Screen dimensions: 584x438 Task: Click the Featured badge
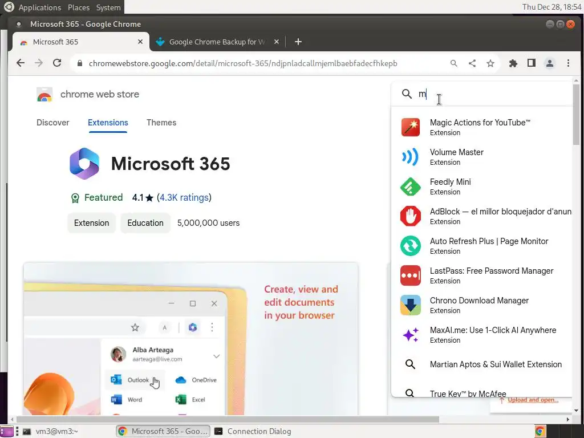pyautogui.click(x=97, y=197)
